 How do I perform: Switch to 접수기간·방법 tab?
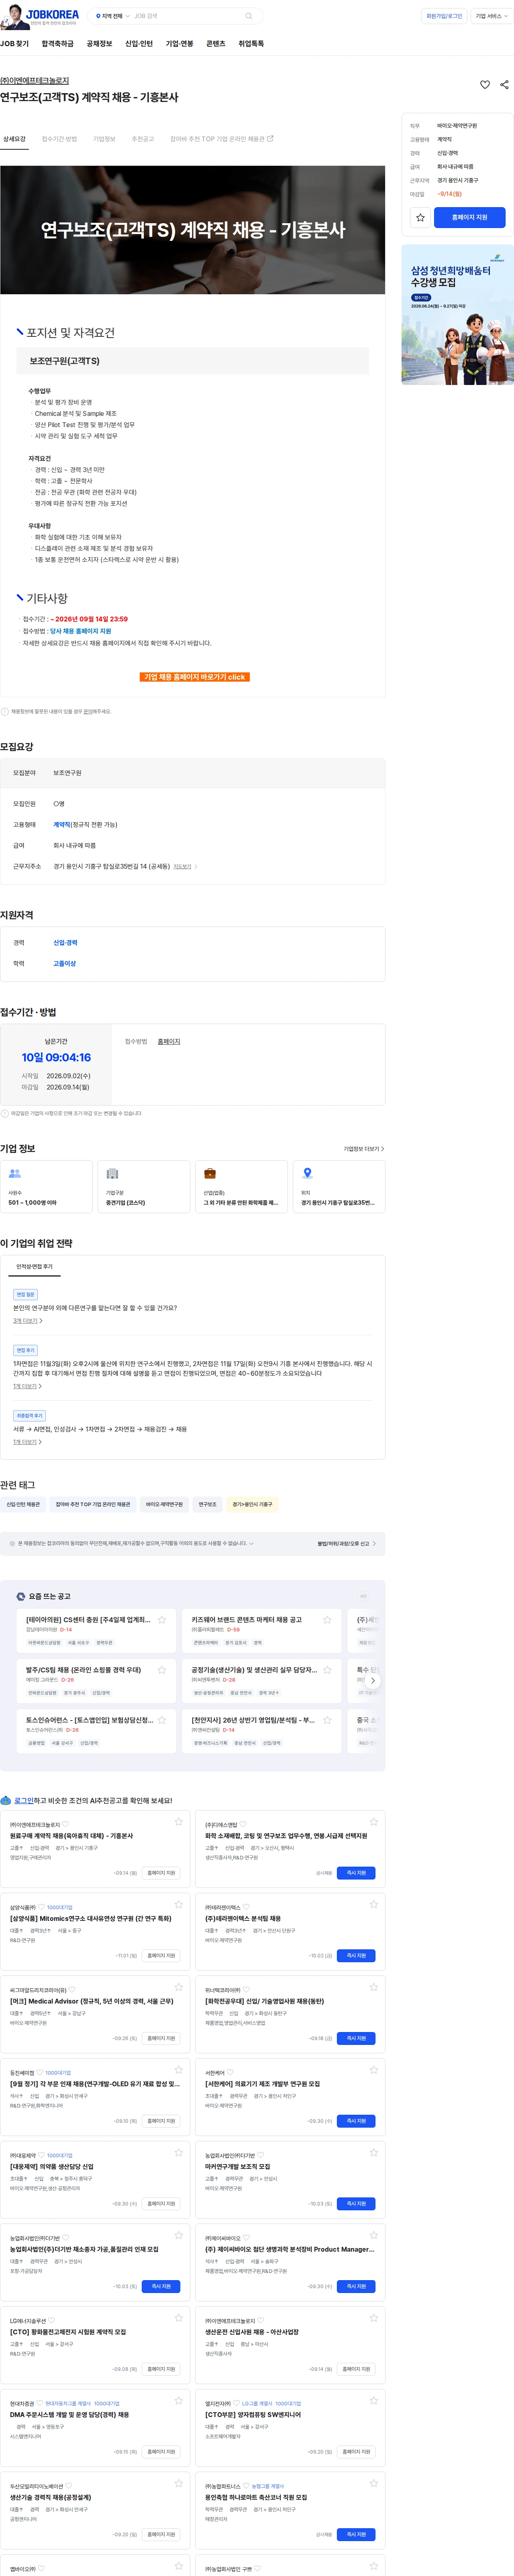pos(59,139)
